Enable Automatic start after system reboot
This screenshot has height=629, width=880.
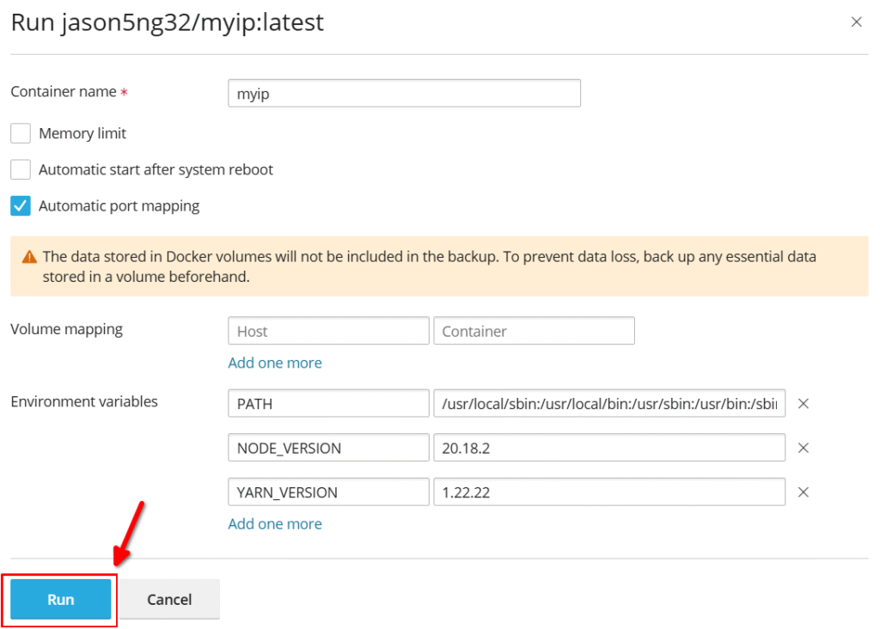coord(21,169)
